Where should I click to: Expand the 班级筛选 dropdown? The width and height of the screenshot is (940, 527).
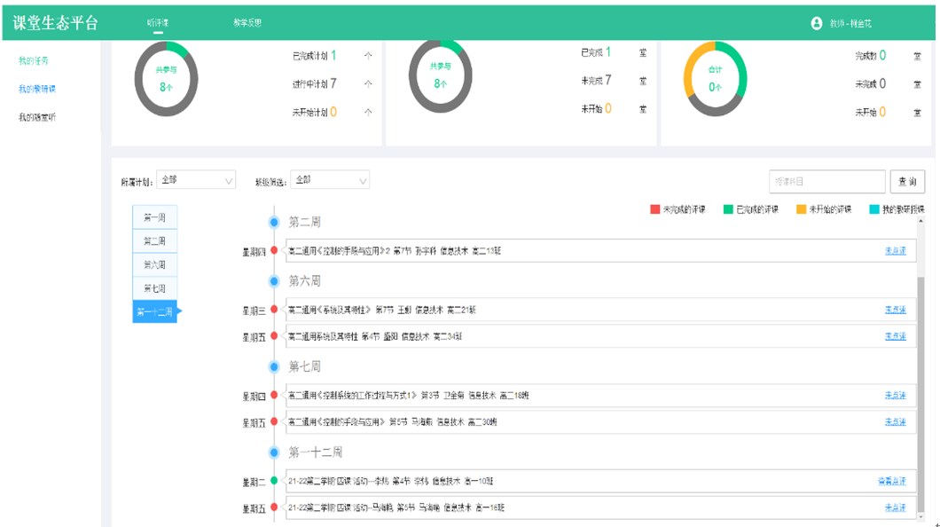tap(330, 180)
